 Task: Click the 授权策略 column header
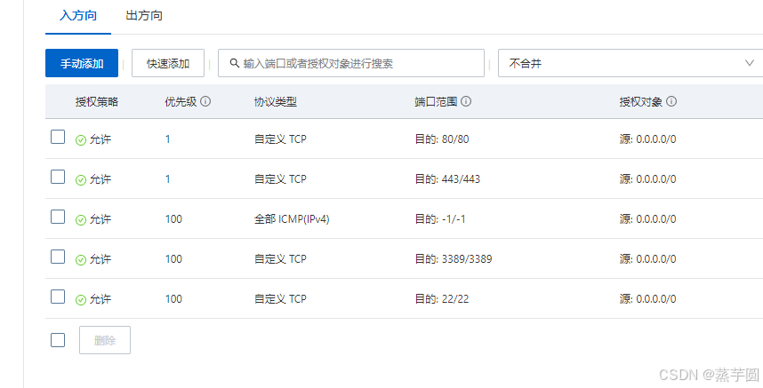tap(97, 101)
